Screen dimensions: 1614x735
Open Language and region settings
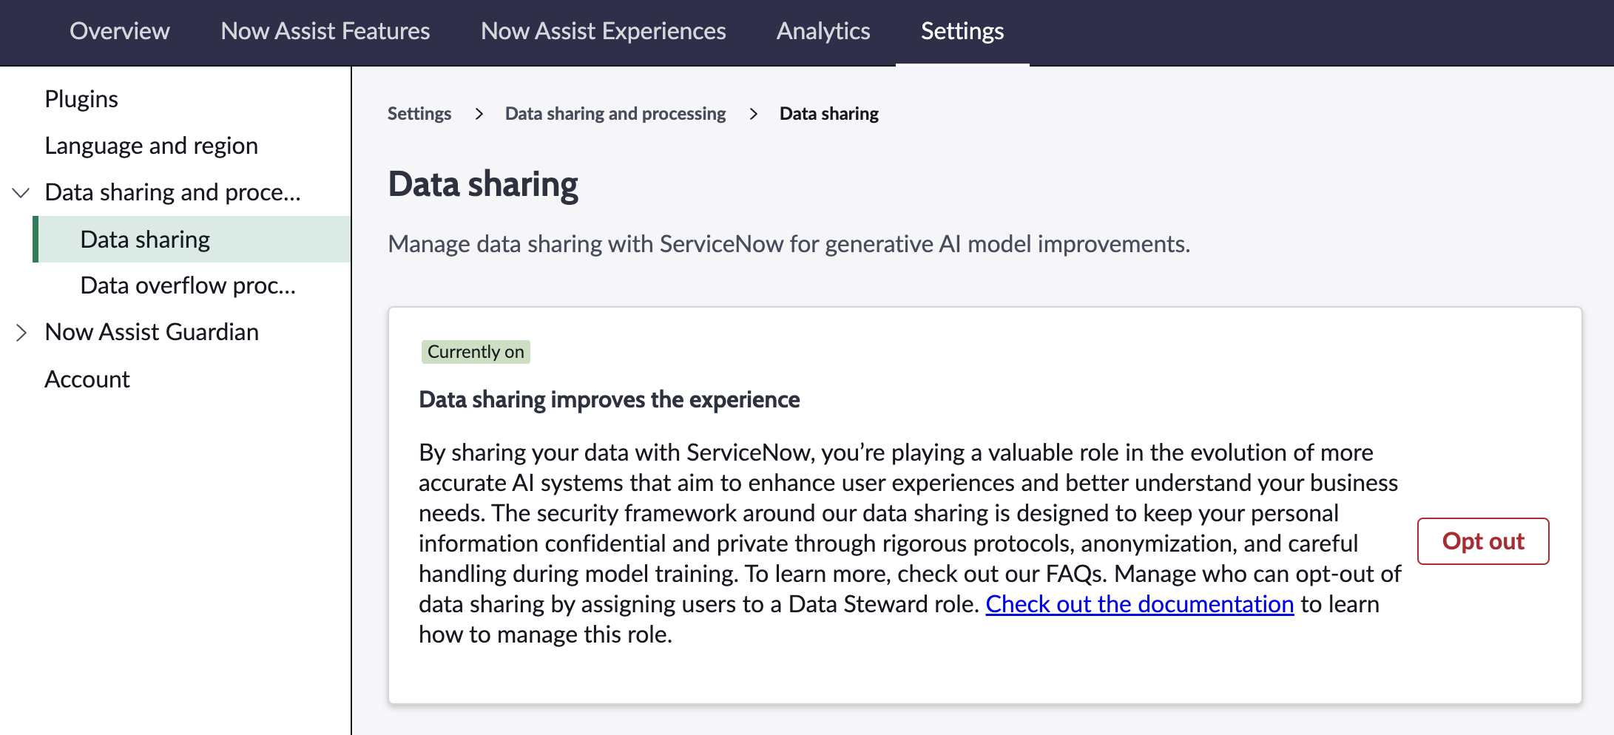(152, 146)
